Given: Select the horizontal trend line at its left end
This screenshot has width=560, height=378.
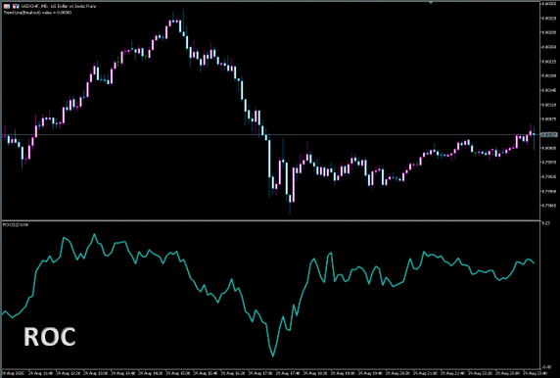Looking at the screenshot, I should pyautogui.click(x=4, y=135).
